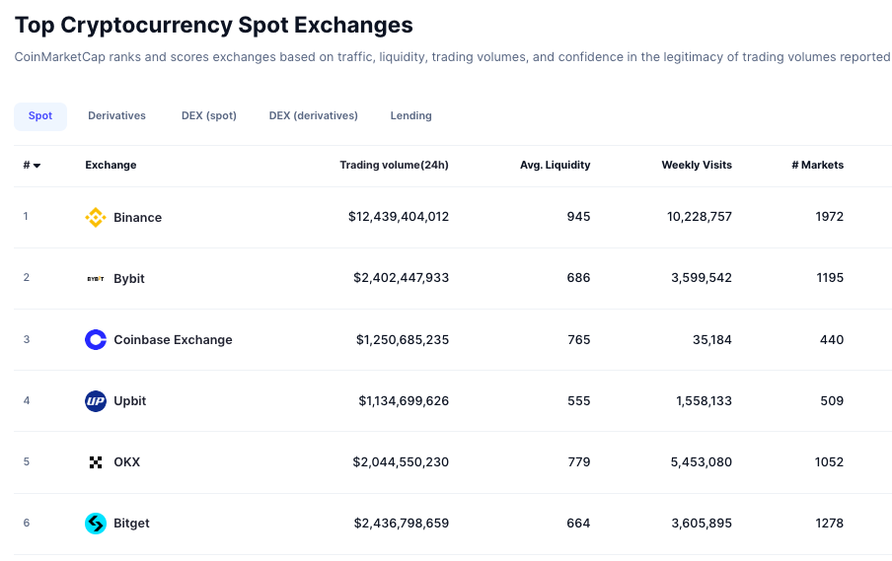Sort by Exchange column header

tap(111, 165)
